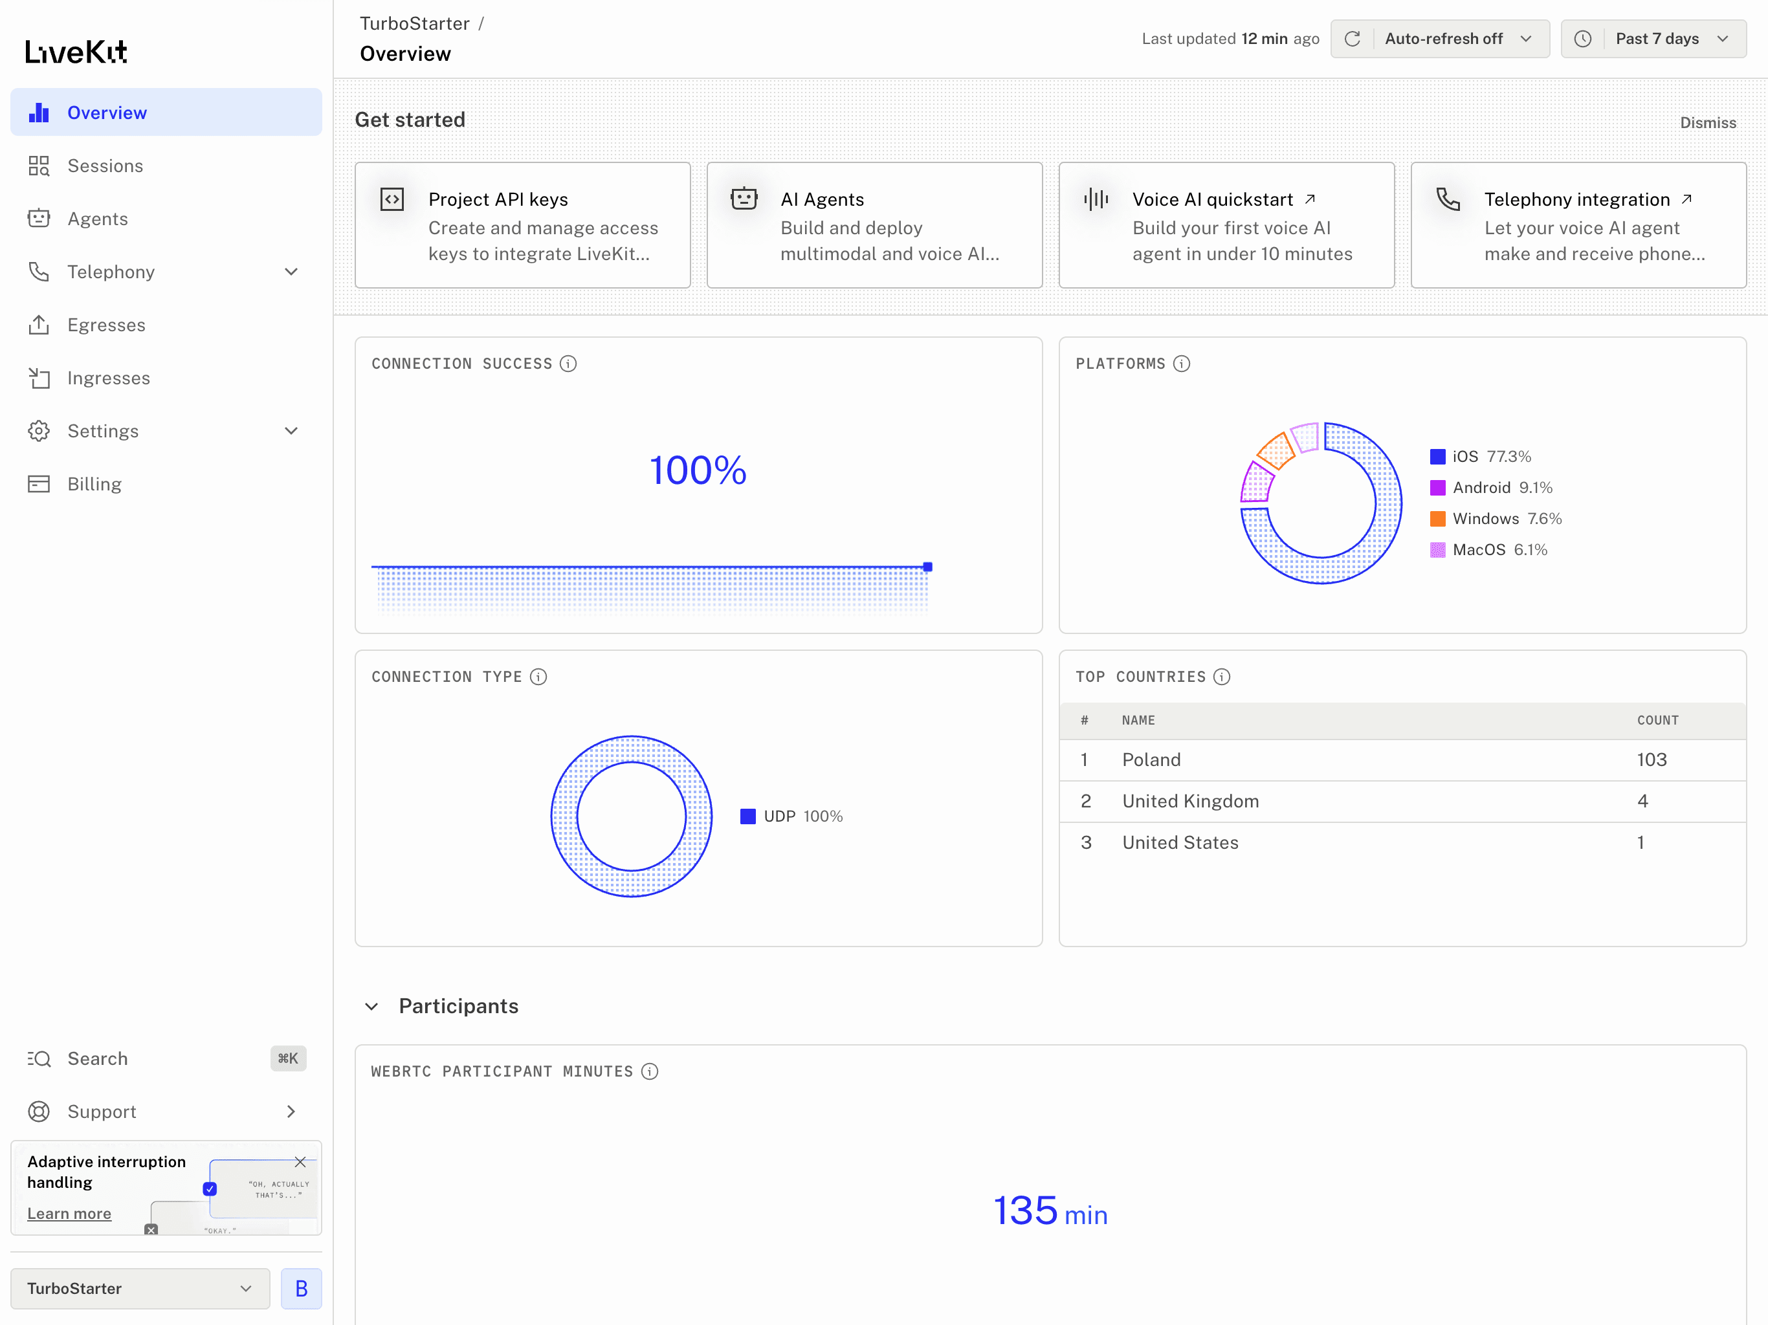Click the Connection Success info tooltip icon
The height and width of the screenshot is (1325, 1768).
(x=568, y=364)
